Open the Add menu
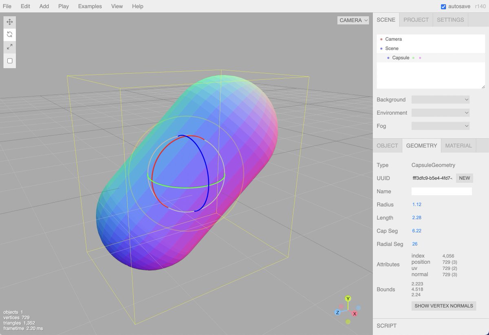The image size is (489, 335). pos(44,6)
